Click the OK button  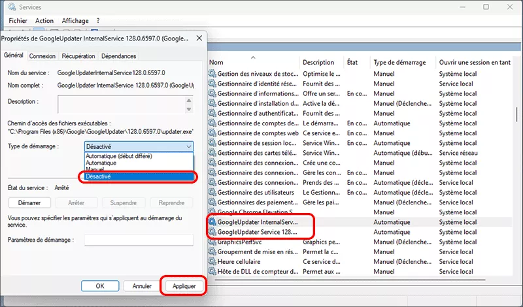[x=100, y=286]
